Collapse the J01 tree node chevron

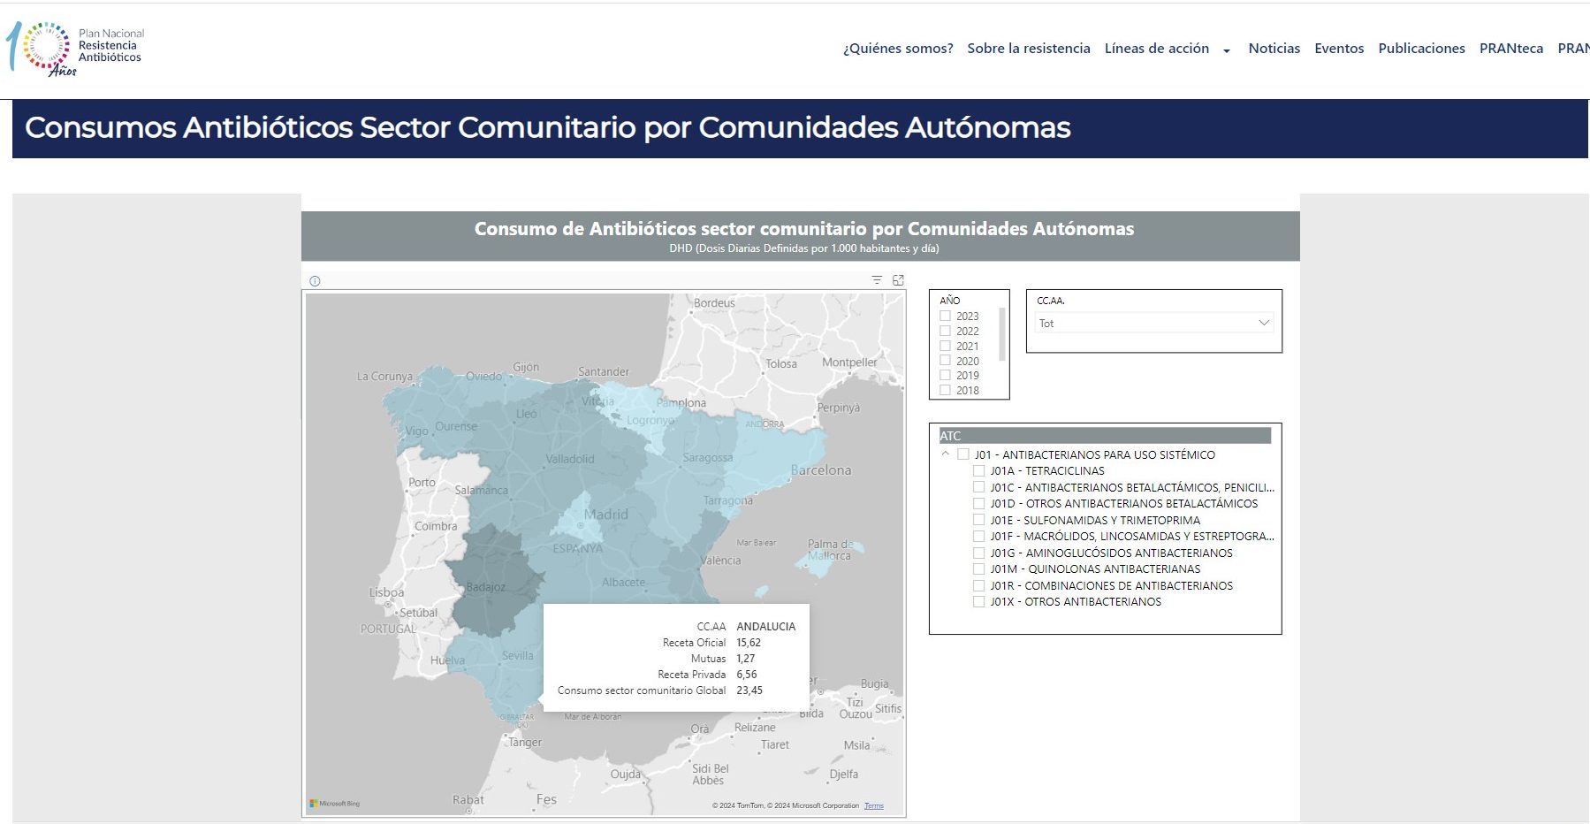[x=946, y=454]
